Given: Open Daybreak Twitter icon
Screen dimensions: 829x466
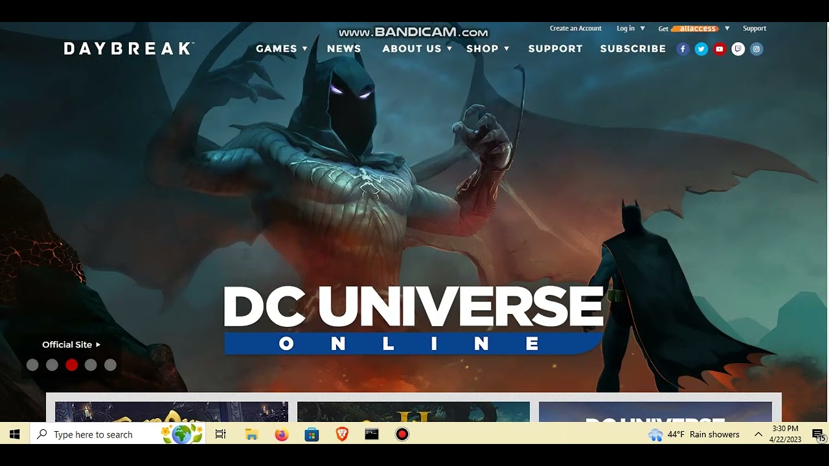Looking at the screenshot, I should coord(701,49).
